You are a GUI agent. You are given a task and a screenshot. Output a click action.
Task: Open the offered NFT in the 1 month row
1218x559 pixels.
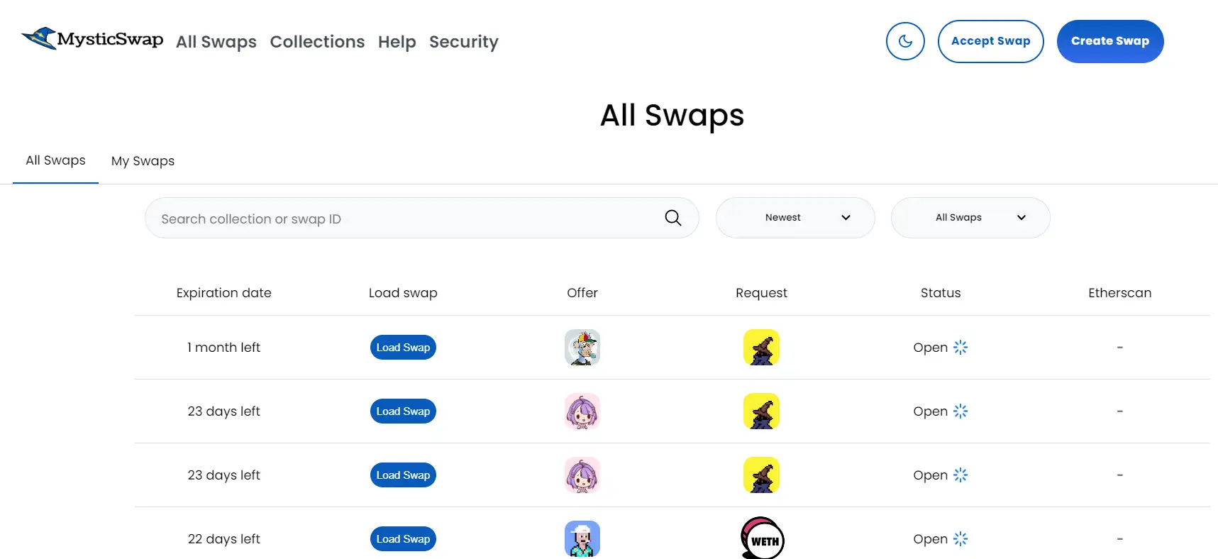582,348
